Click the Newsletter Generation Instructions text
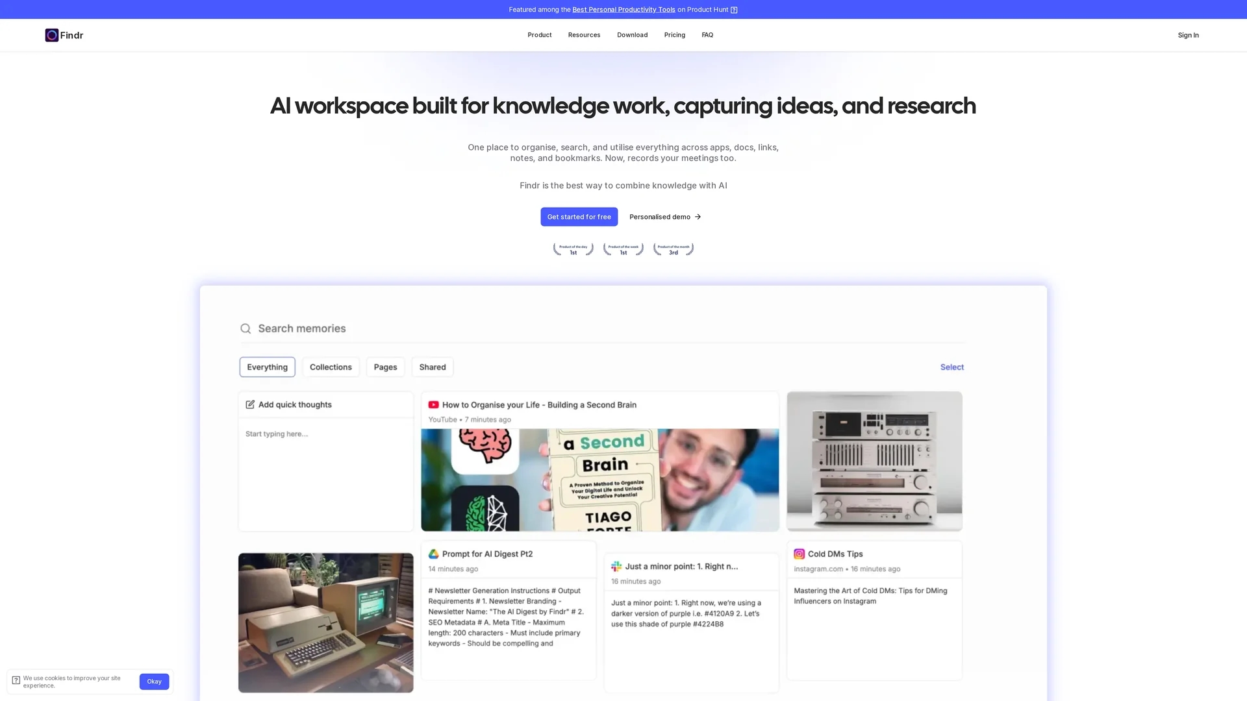This screenshot has height=701, width=1247. [506, 617]
